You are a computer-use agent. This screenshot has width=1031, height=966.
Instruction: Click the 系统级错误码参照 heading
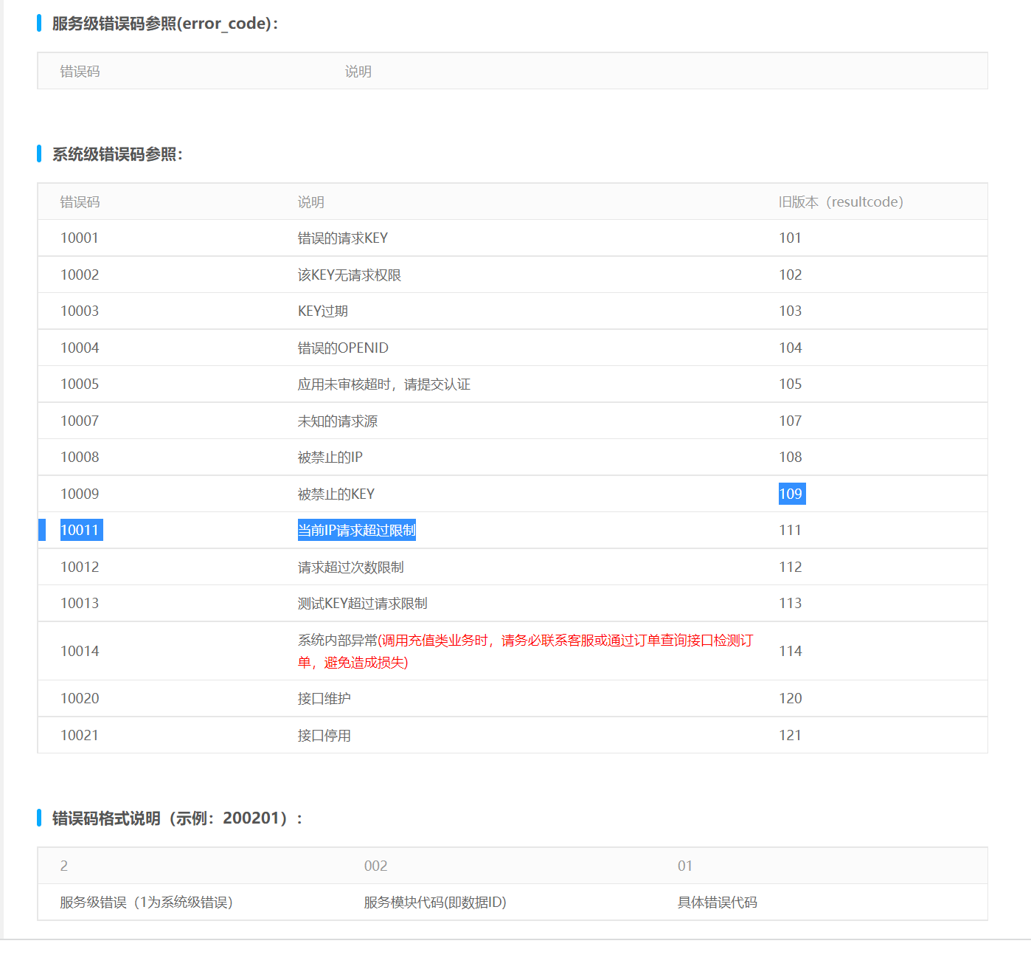117,154
